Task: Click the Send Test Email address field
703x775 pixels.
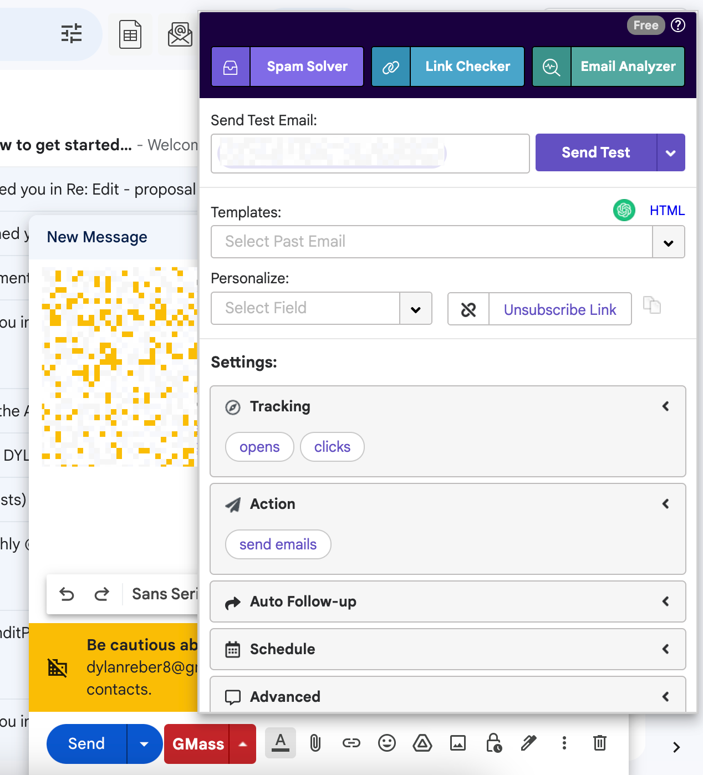Action: pyautogui.click(x=370, y=154)
